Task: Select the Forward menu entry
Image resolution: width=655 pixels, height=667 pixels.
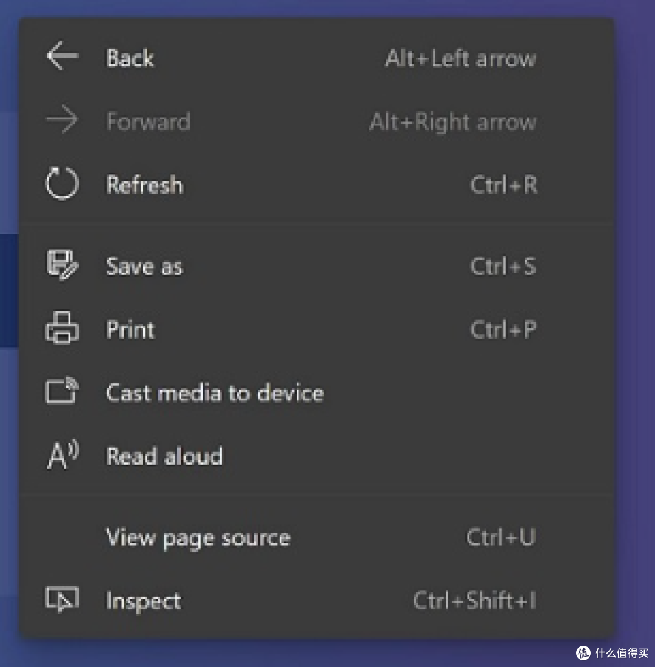Action: (317, 121)
